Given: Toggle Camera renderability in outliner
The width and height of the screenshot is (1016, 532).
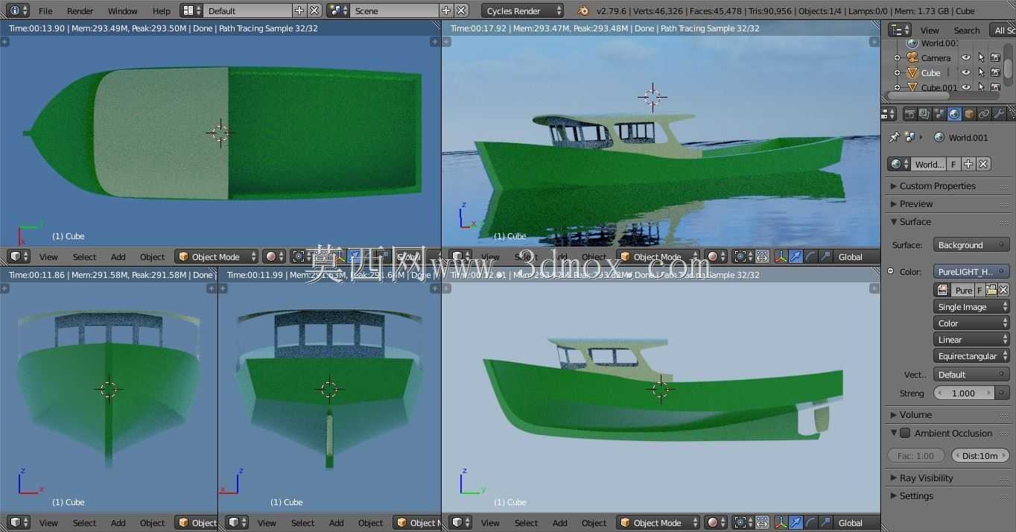Looking at the screenshot, I should coord(996,57).
